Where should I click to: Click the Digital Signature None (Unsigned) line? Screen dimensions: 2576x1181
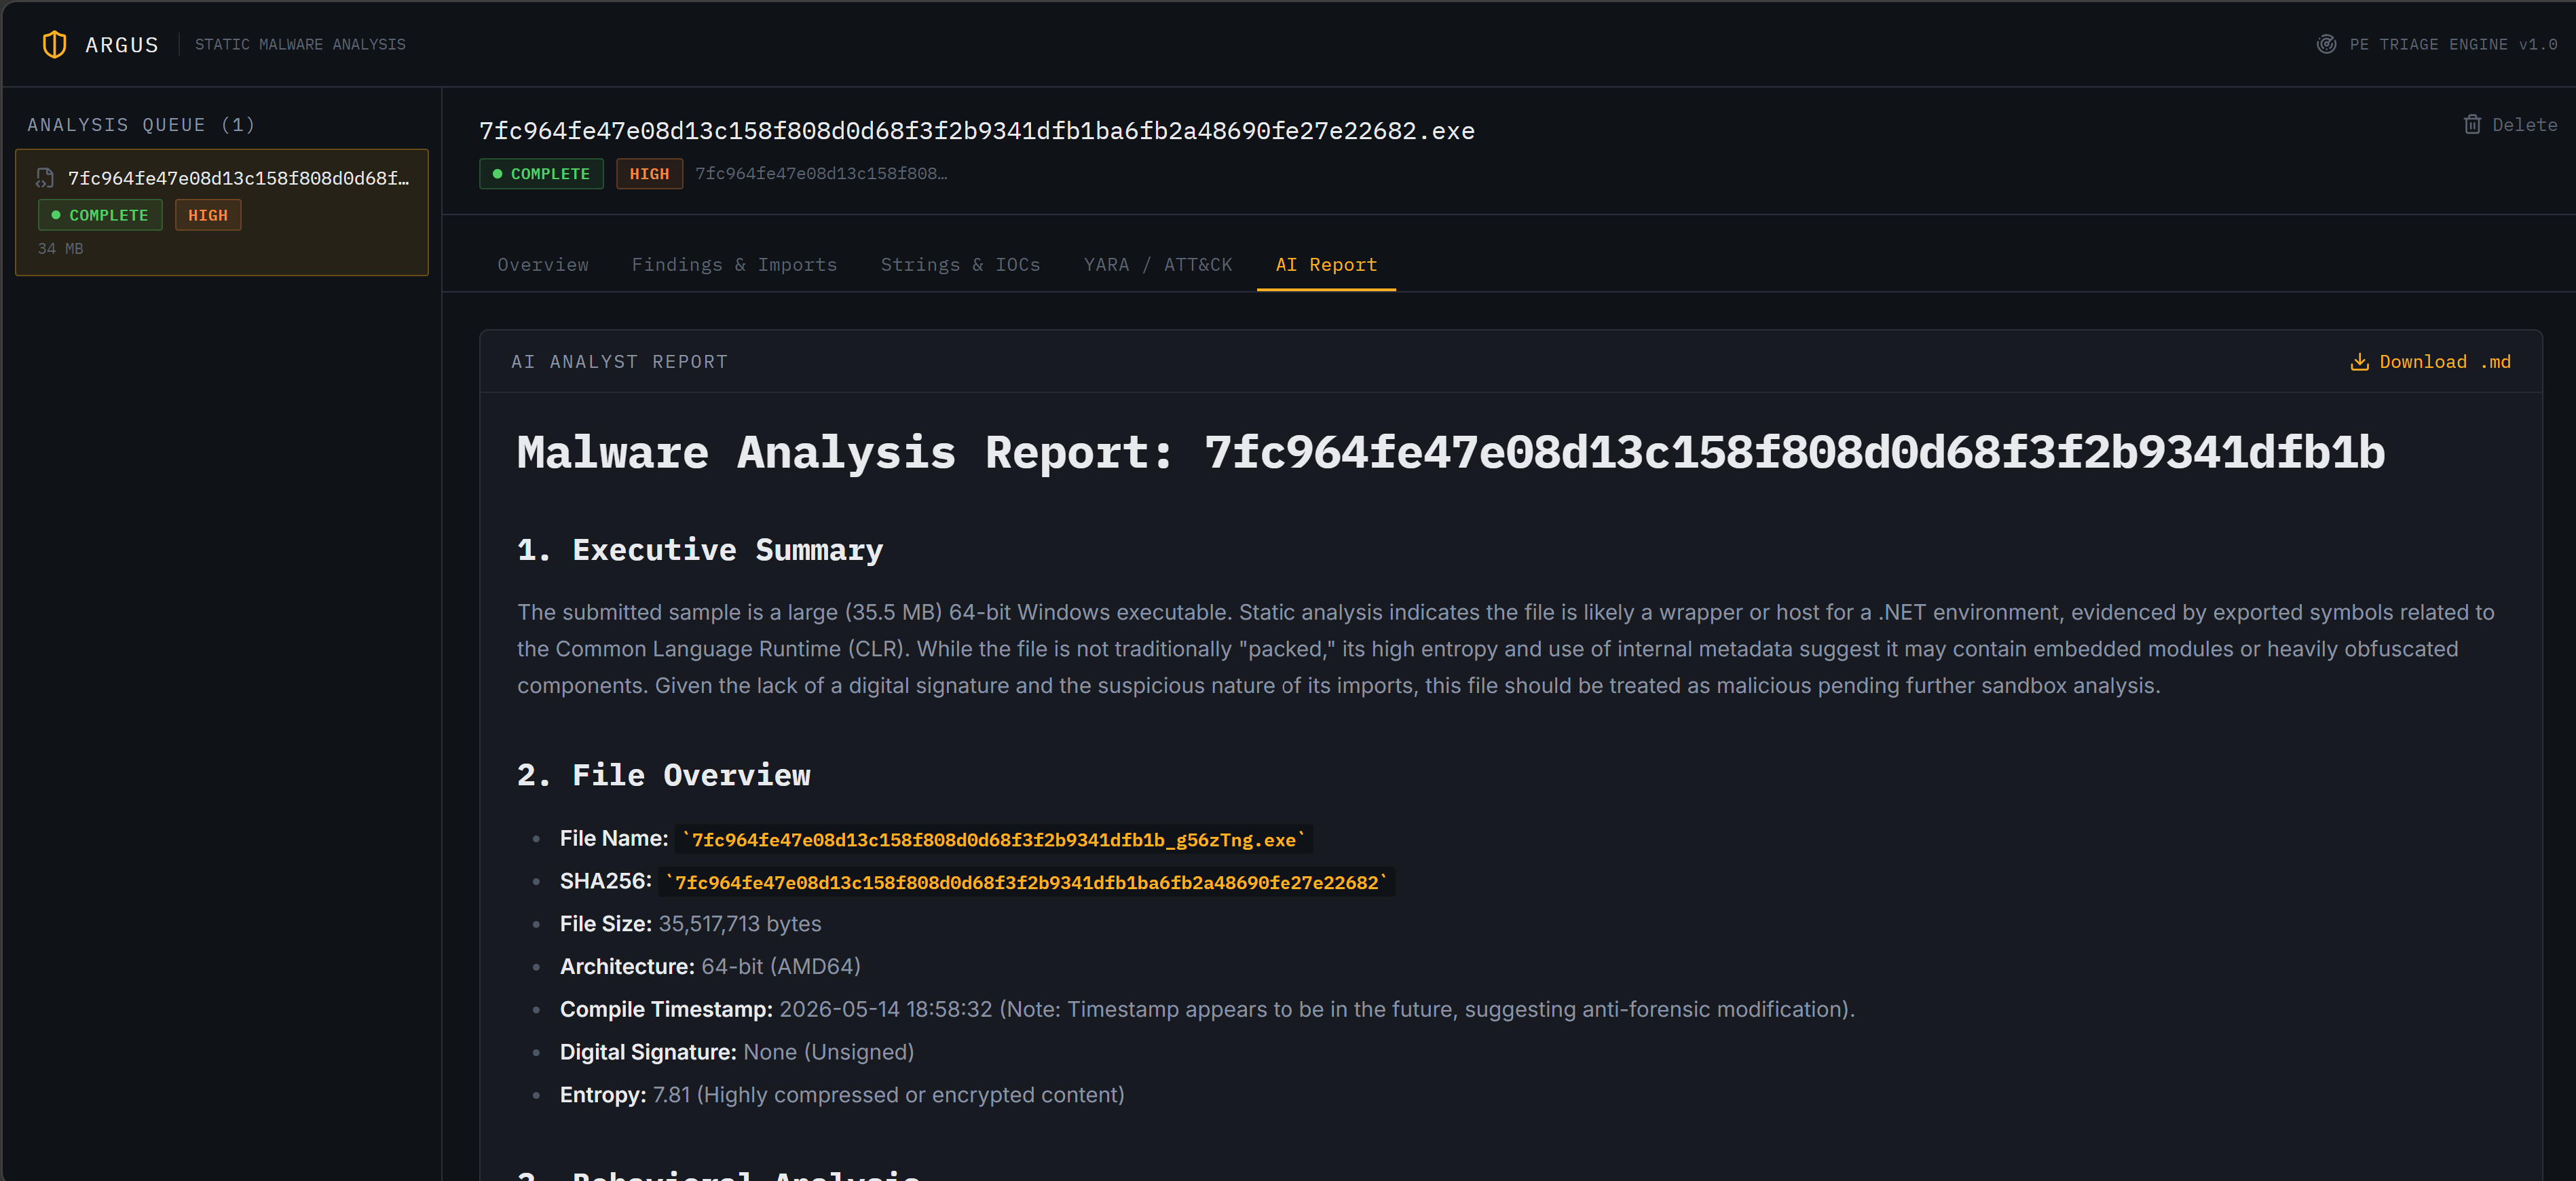(x=737, y=1052)
